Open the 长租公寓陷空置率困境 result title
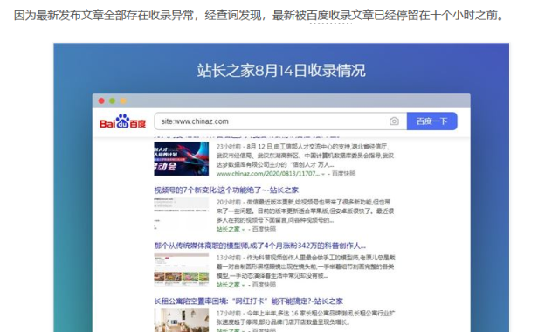The height and width of the screenshot is (332, 538). (x=248, y=301)
